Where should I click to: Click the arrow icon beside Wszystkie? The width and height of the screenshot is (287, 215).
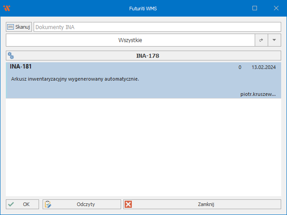(x=261, y=40)
